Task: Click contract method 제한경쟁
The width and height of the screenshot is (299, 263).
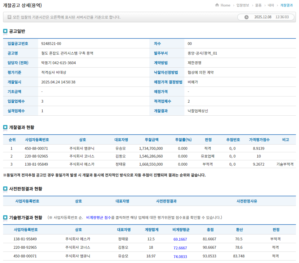Action: 194,63
